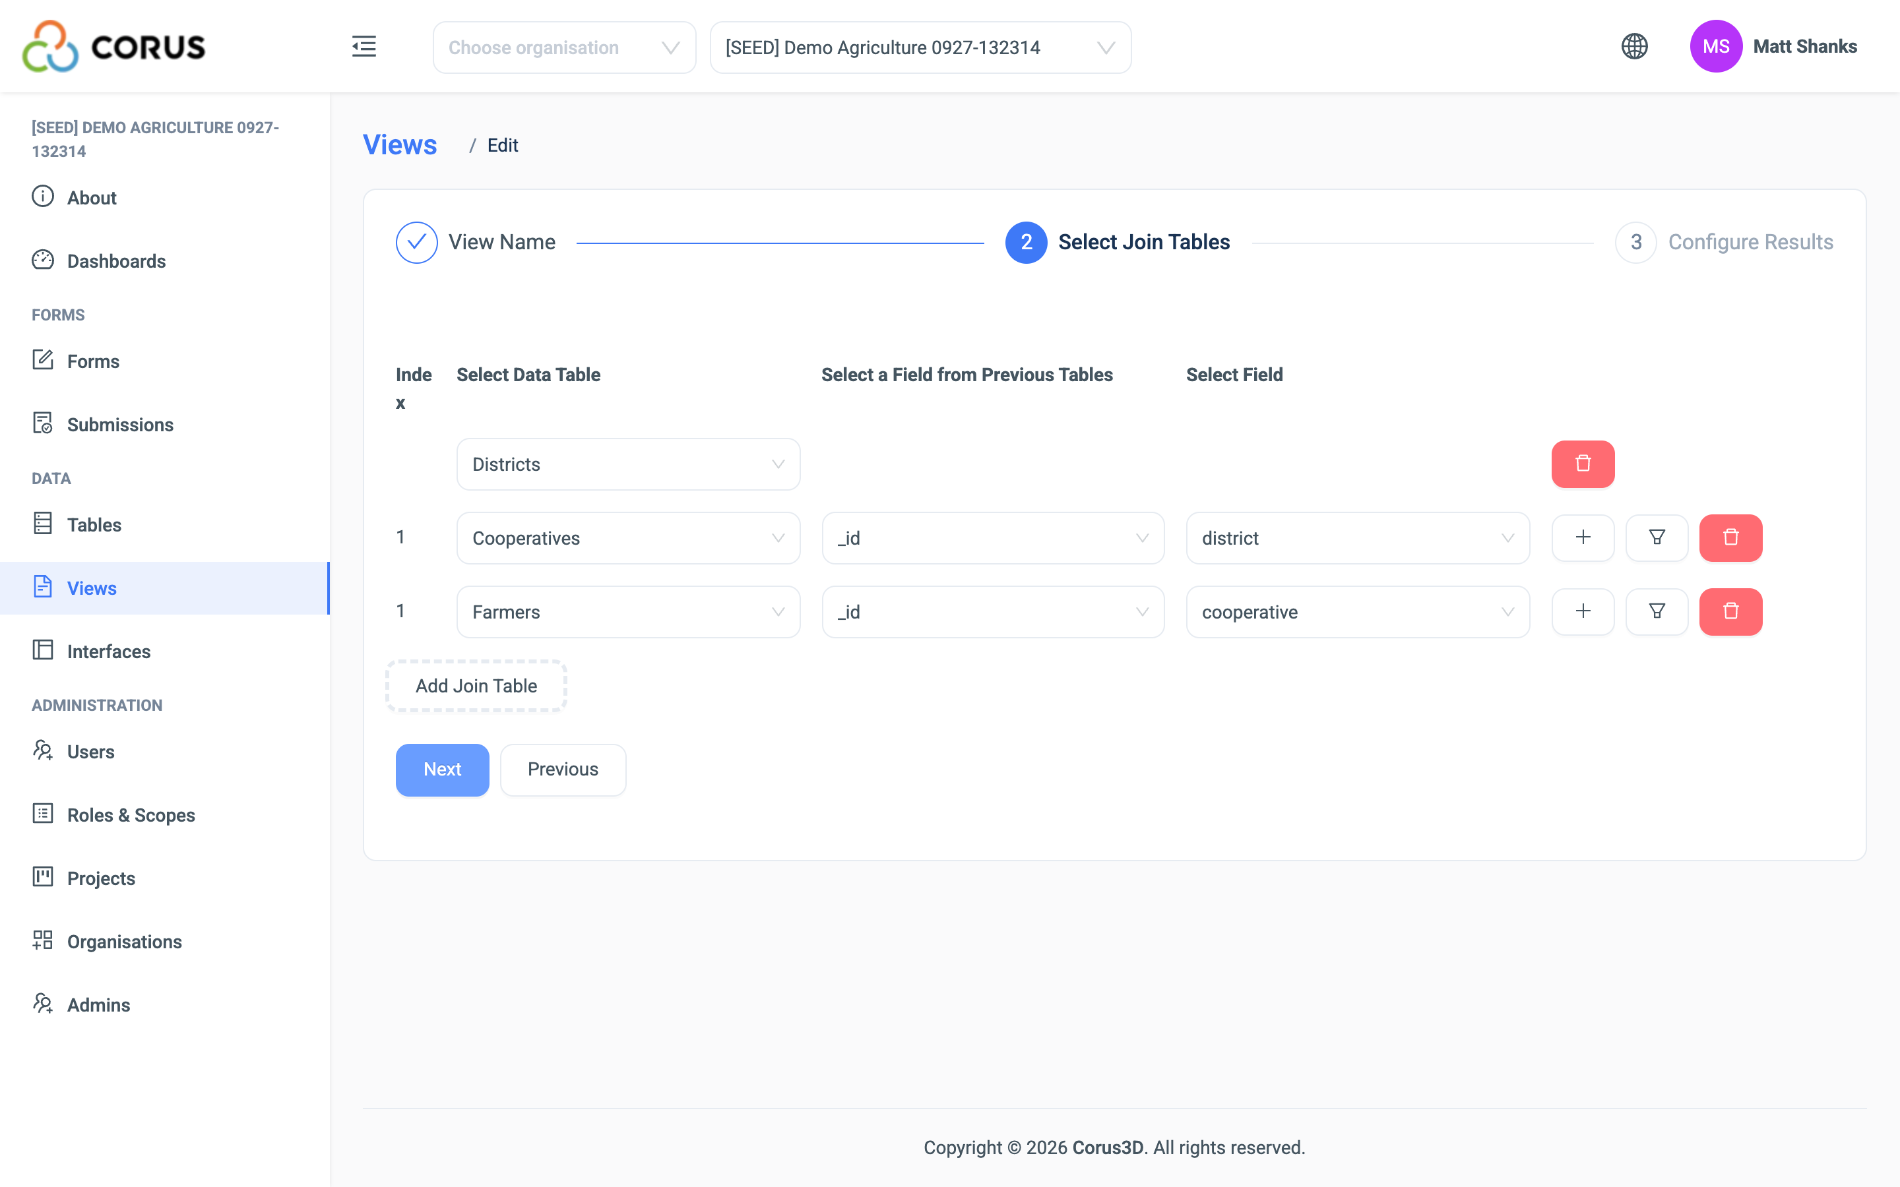The image size is (1900, 1187).
Task: Click the Previous button
Action: coord(563,770)
